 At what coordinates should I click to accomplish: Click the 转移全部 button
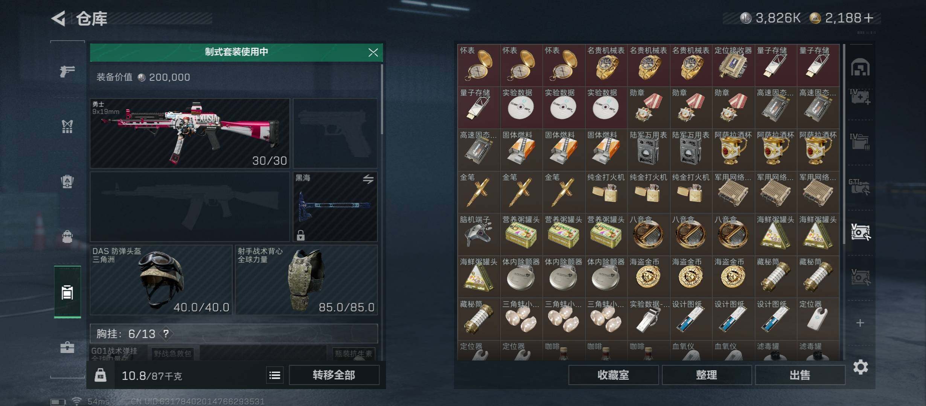334,375
